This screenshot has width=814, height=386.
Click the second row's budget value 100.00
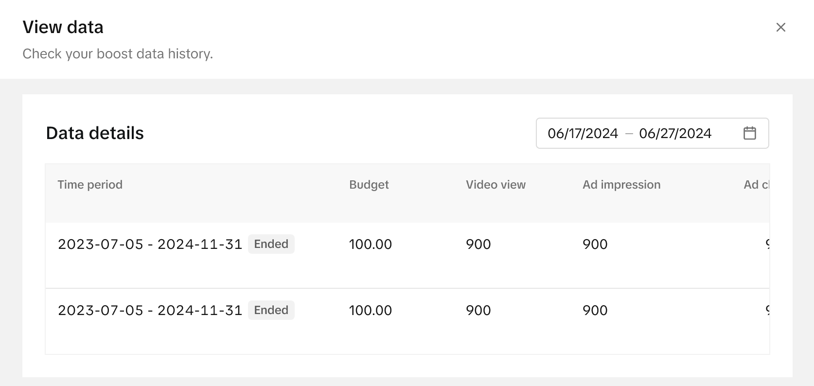tap(370, 310)
